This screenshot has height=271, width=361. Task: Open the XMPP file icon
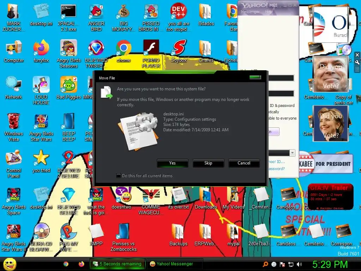[96, 235]
